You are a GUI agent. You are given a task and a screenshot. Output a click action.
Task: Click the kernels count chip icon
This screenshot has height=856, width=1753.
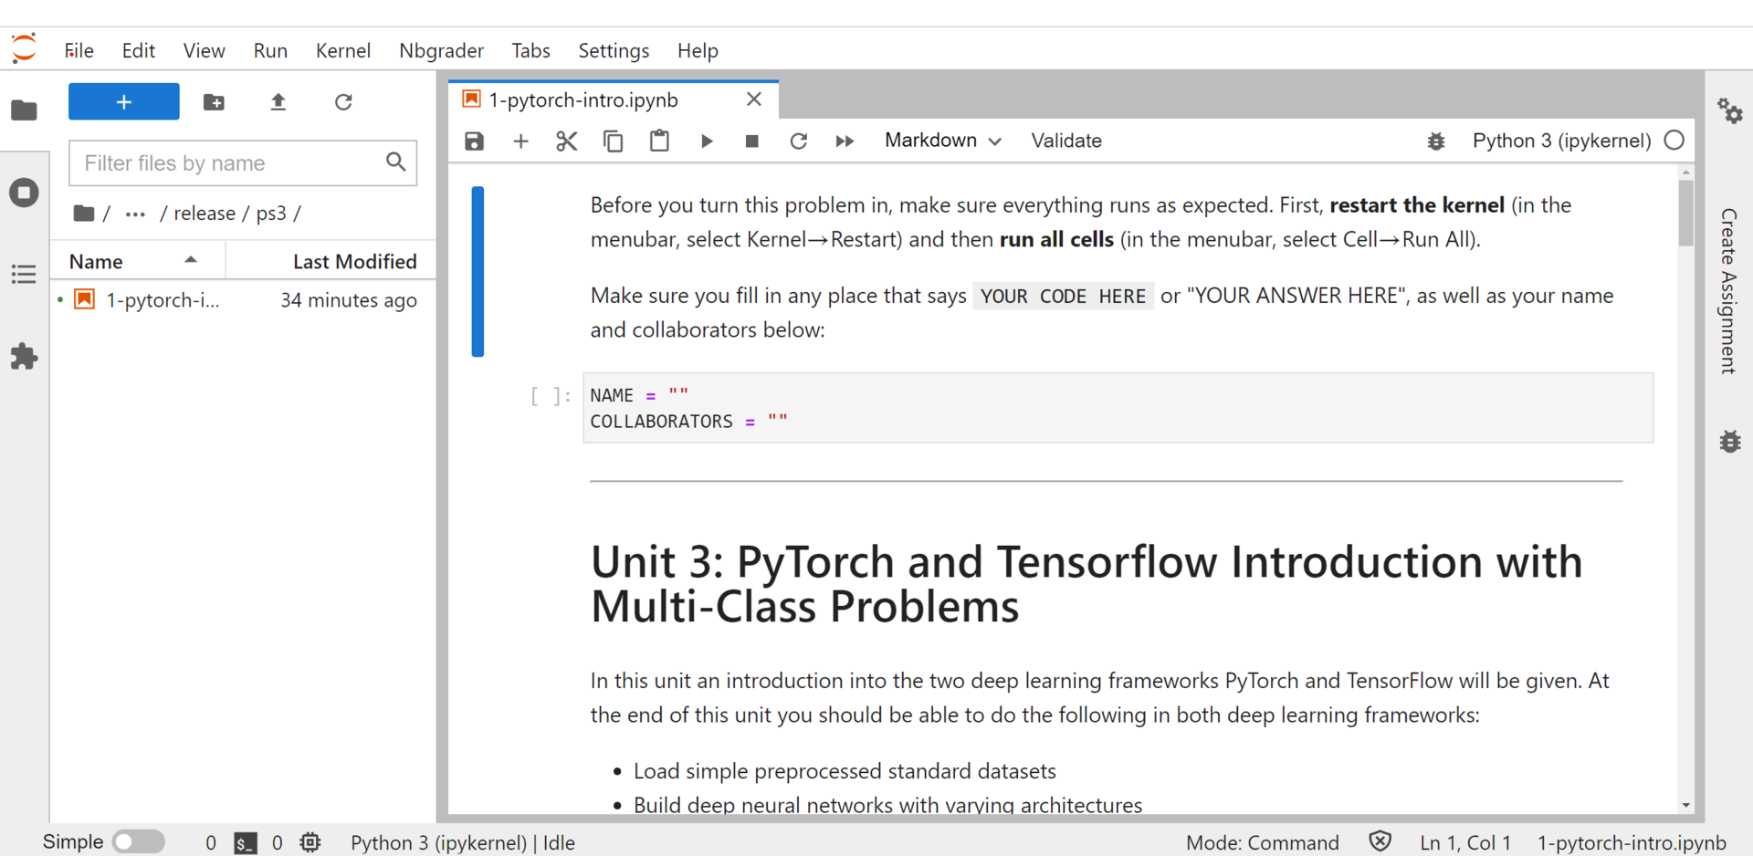[x=310, y=842]
